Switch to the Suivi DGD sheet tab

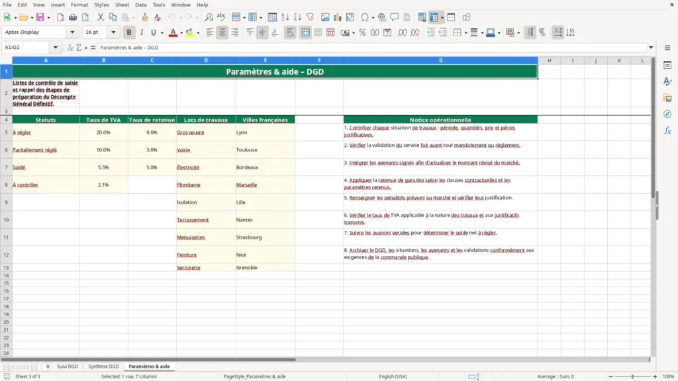pos(67,366)
